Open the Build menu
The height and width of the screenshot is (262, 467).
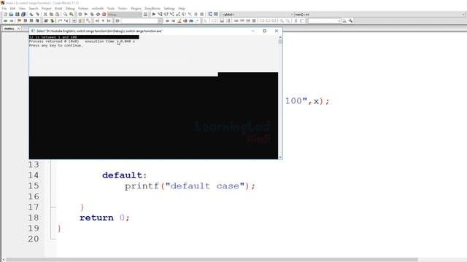[x=58, y=8]
